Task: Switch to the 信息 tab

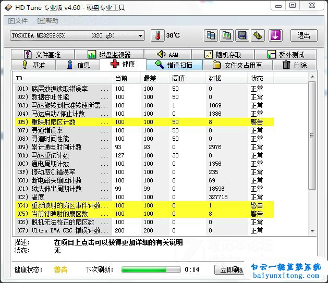Action: point(78,65)
